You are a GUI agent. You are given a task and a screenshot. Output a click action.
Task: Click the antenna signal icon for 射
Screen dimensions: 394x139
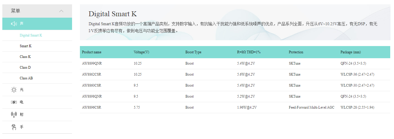click(x=14, y=115)
